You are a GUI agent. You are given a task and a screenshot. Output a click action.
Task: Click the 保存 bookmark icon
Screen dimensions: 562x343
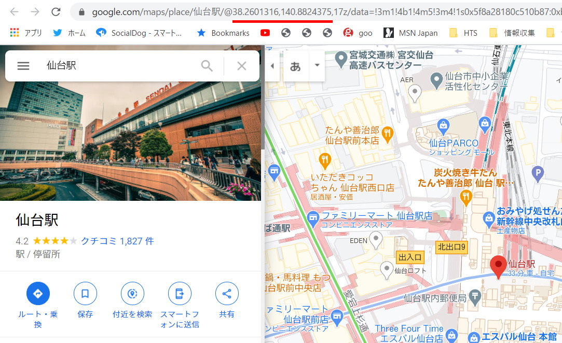click(x=85, y=294)
